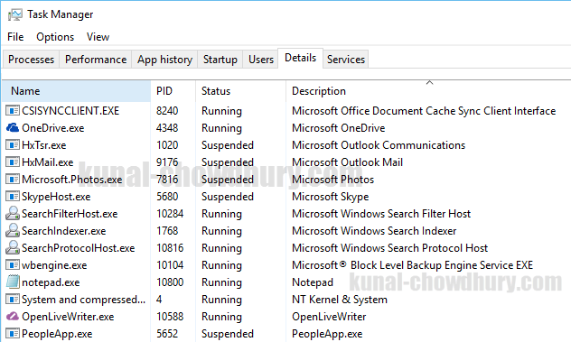Viewport: 571px width, 342px height.
Task: Select Microsoft.Photos.exe name text
Action: [71, 180]
